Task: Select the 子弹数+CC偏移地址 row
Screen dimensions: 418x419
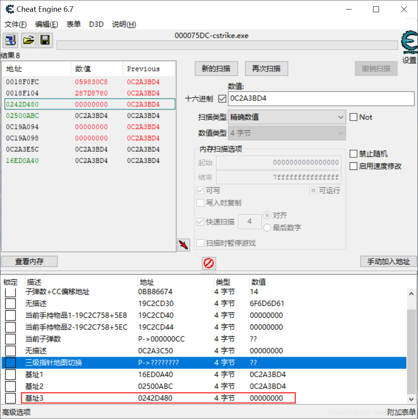Action: [x=204, y=292]
